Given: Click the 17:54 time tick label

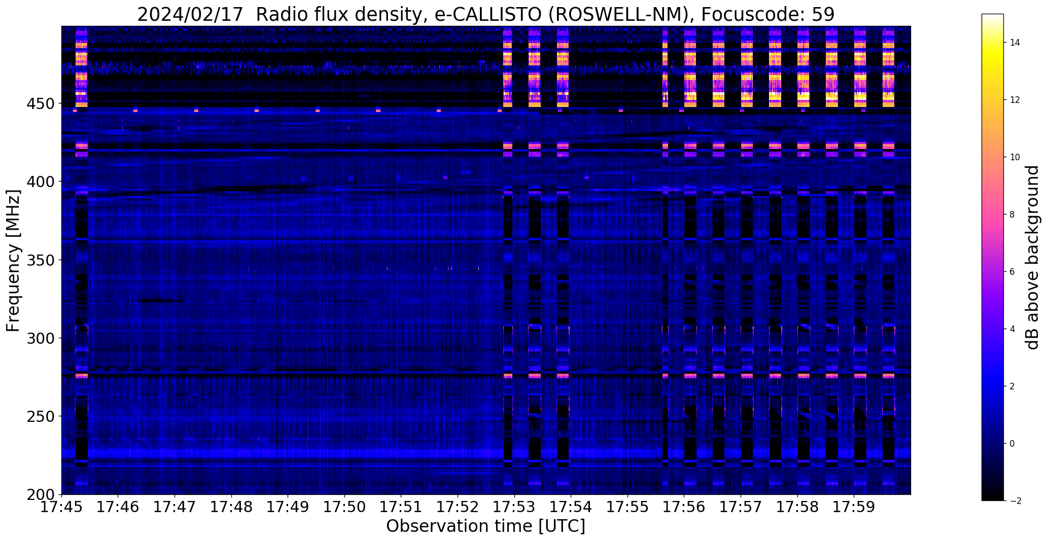Looking at the screenshot, I should [x=571, y=507].
